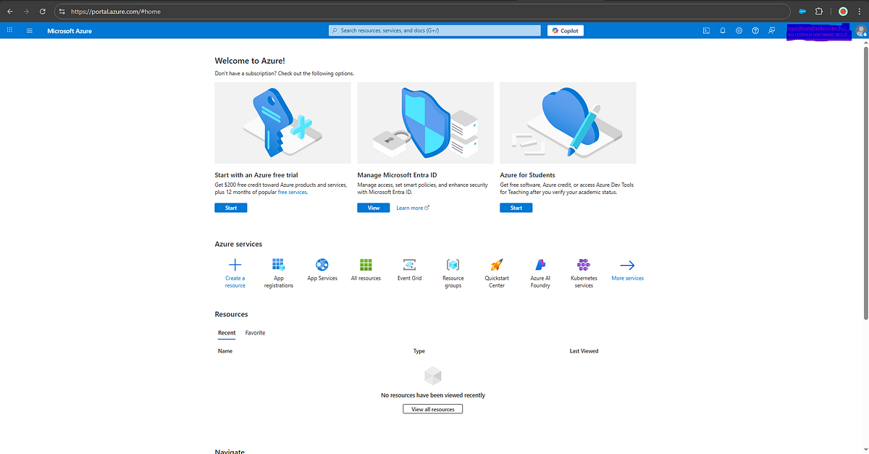869x454 pixels.
Task: Open the Copilot assistant
Action: [565, 30]
